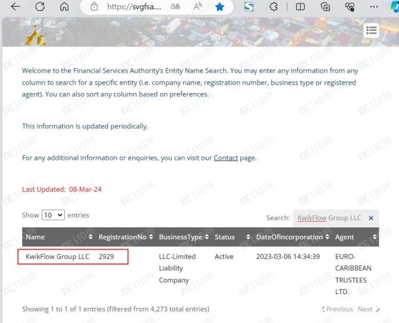This screenshot has height=323, width=399.
Task: Open the Extensions puzzle menu
Action: pyautogui.click(x=273, y=7)
